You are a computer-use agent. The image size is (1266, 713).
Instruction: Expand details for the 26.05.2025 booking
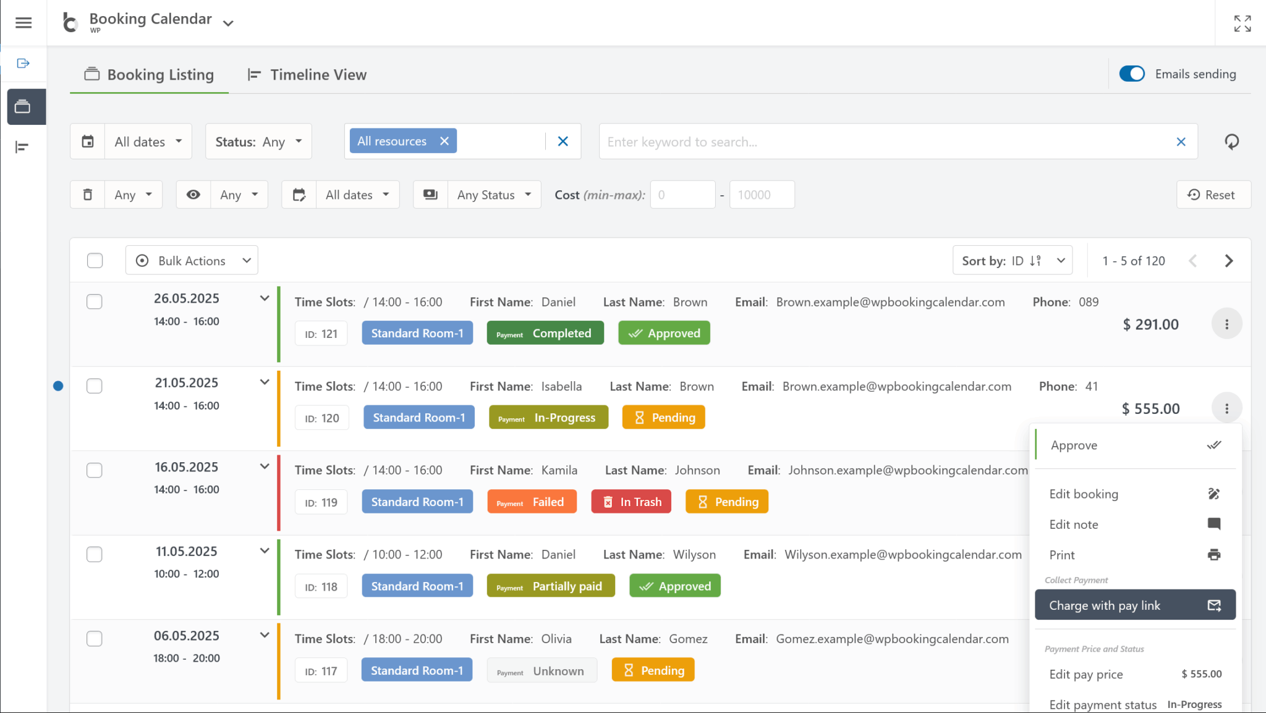[x=265, y=298]
